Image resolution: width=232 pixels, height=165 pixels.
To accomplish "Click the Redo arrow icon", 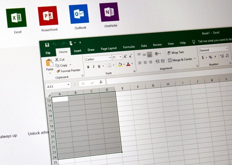I will click(x=63, y=44).
